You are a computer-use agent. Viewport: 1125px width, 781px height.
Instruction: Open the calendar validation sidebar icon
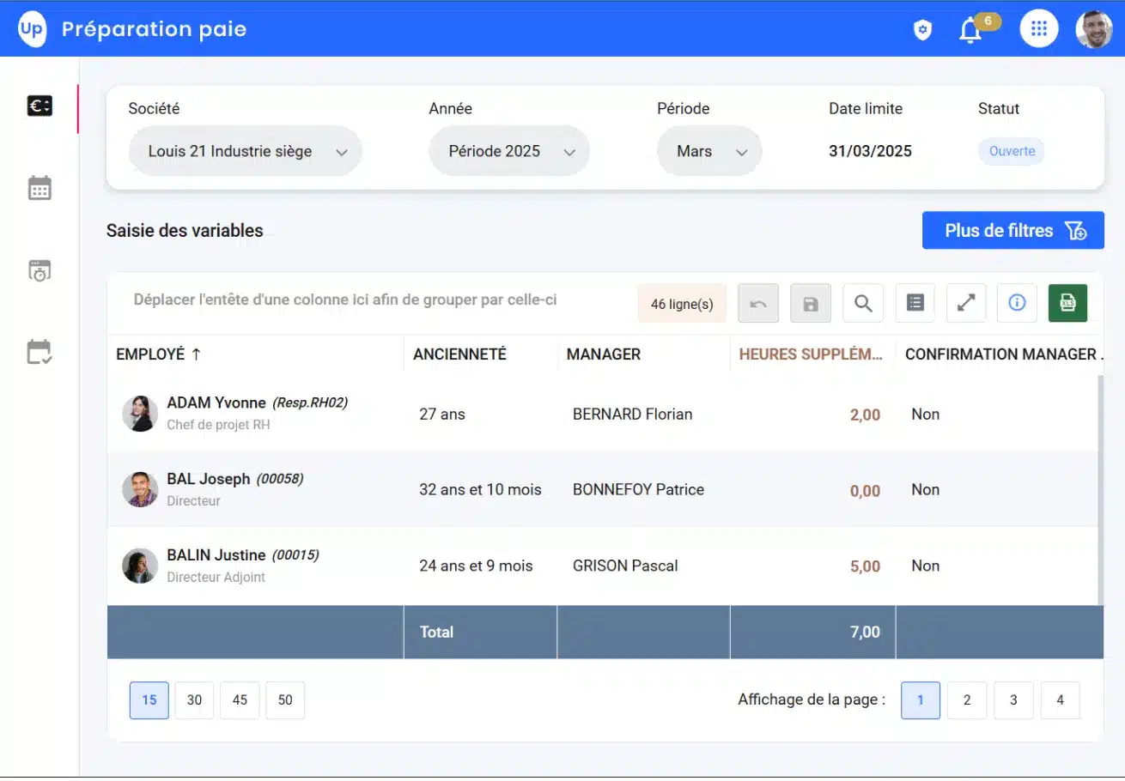pos(40,352)
